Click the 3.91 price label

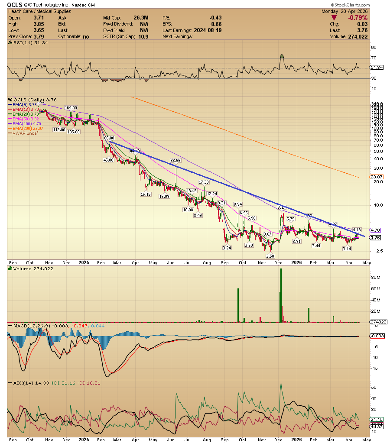[x=297, y=242]
